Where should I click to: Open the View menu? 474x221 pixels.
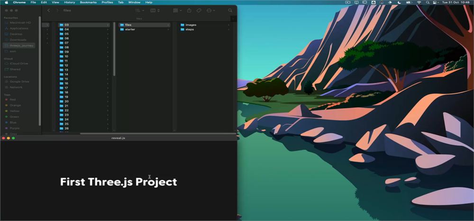tap(55, 2)
